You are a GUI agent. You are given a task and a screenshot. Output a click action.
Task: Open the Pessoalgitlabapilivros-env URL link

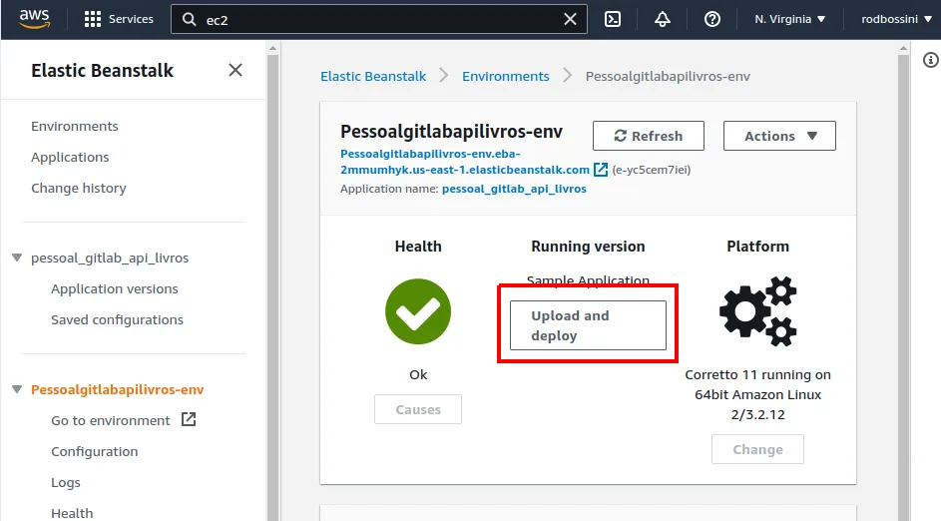click(x=465, y=162)
